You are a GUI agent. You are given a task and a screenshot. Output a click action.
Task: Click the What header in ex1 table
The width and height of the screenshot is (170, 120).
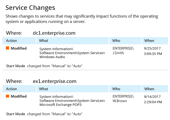pos(44,89)
